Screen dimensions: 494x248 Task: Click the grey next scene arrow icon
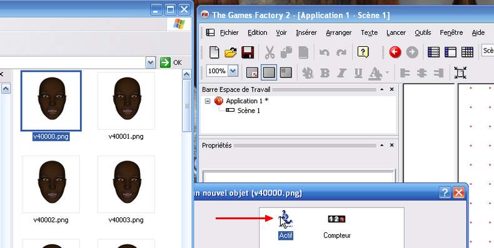point(412,52)
